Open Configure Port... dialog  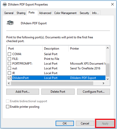(93, 92)
